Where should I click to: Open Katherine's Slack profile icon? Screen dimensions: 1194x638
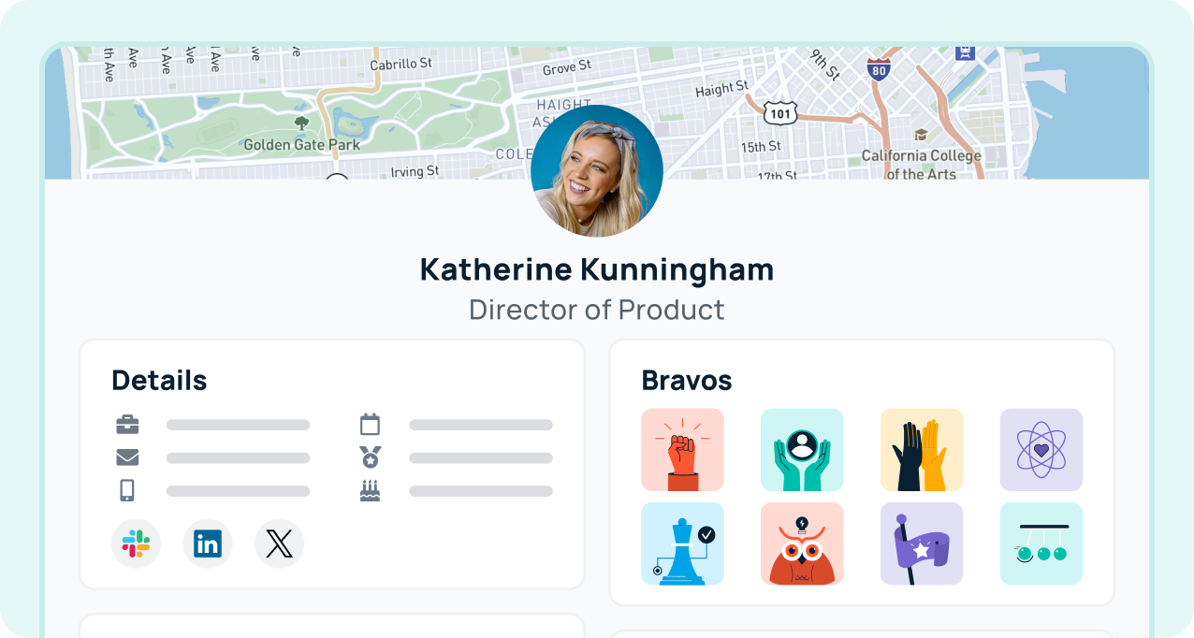[x=136, y=544]
